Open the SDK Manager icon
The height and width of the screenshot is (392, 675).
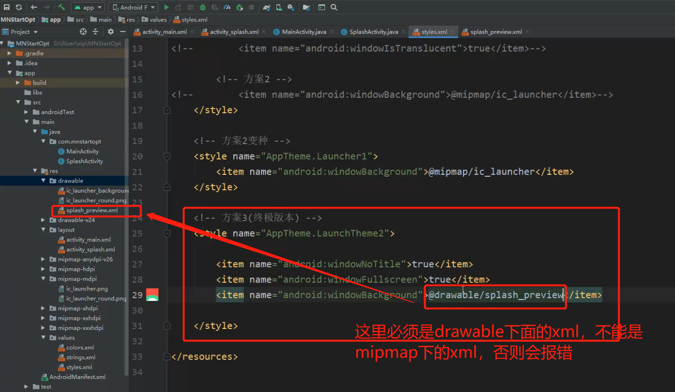[291, 7]
